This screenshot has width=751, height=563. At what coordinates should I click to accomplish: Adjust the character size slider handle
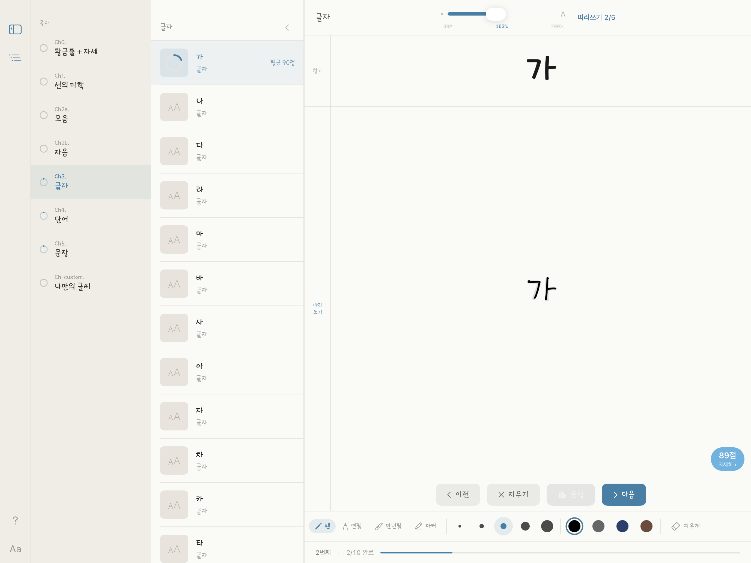click(496, 14)
